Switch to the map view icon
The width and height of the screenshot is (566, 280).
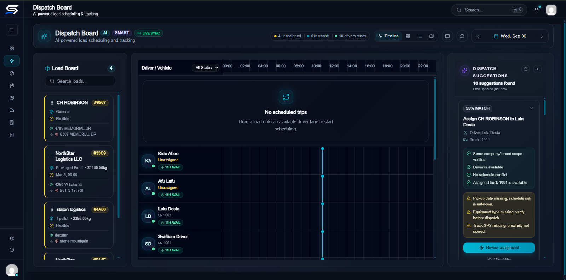pos(432,36)
